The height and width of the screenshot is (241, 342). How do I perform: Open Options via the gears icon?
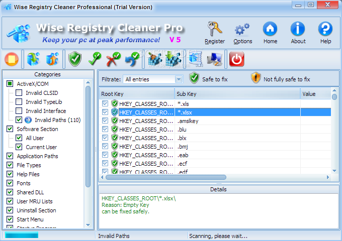[242, 29]
